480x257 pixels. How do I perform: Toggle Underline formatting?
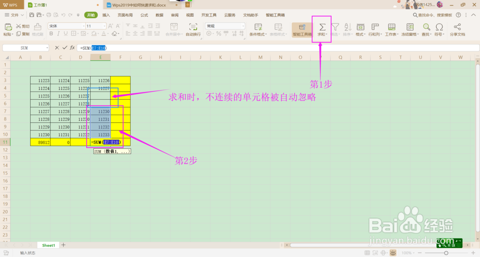(65, 34)
